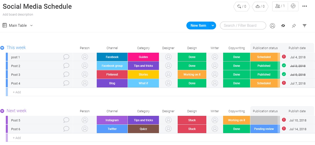
Task: Collapse the Next week group
Action: [2, 111]
